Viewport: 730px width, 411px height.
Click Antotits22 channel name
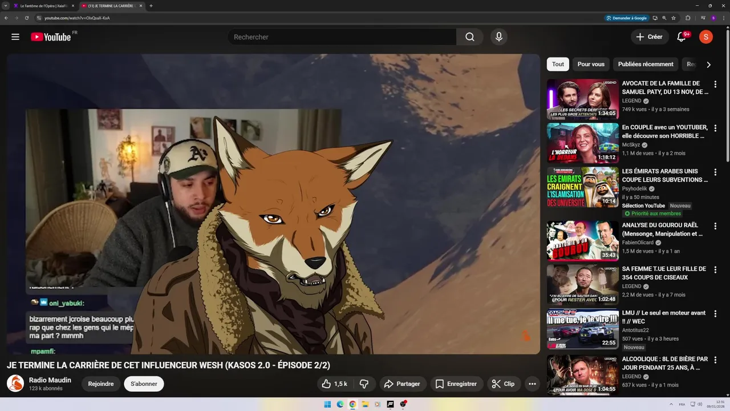click(635, 331)
